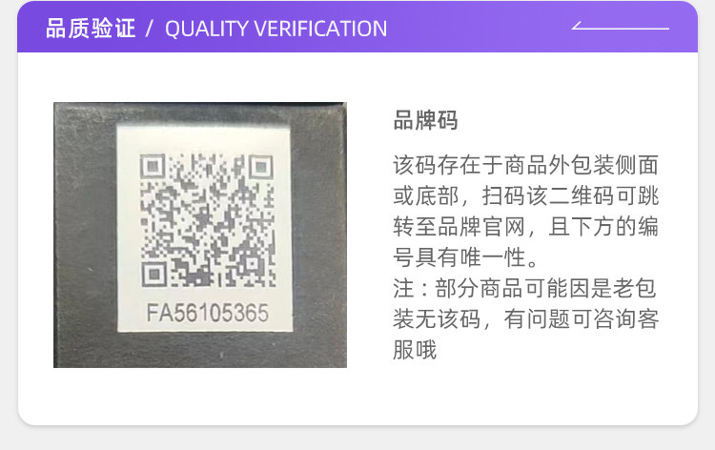This screenshot has height=450, width=715.
Task: Click the note line starting with 注：部分商品
Action: point(524,289)
